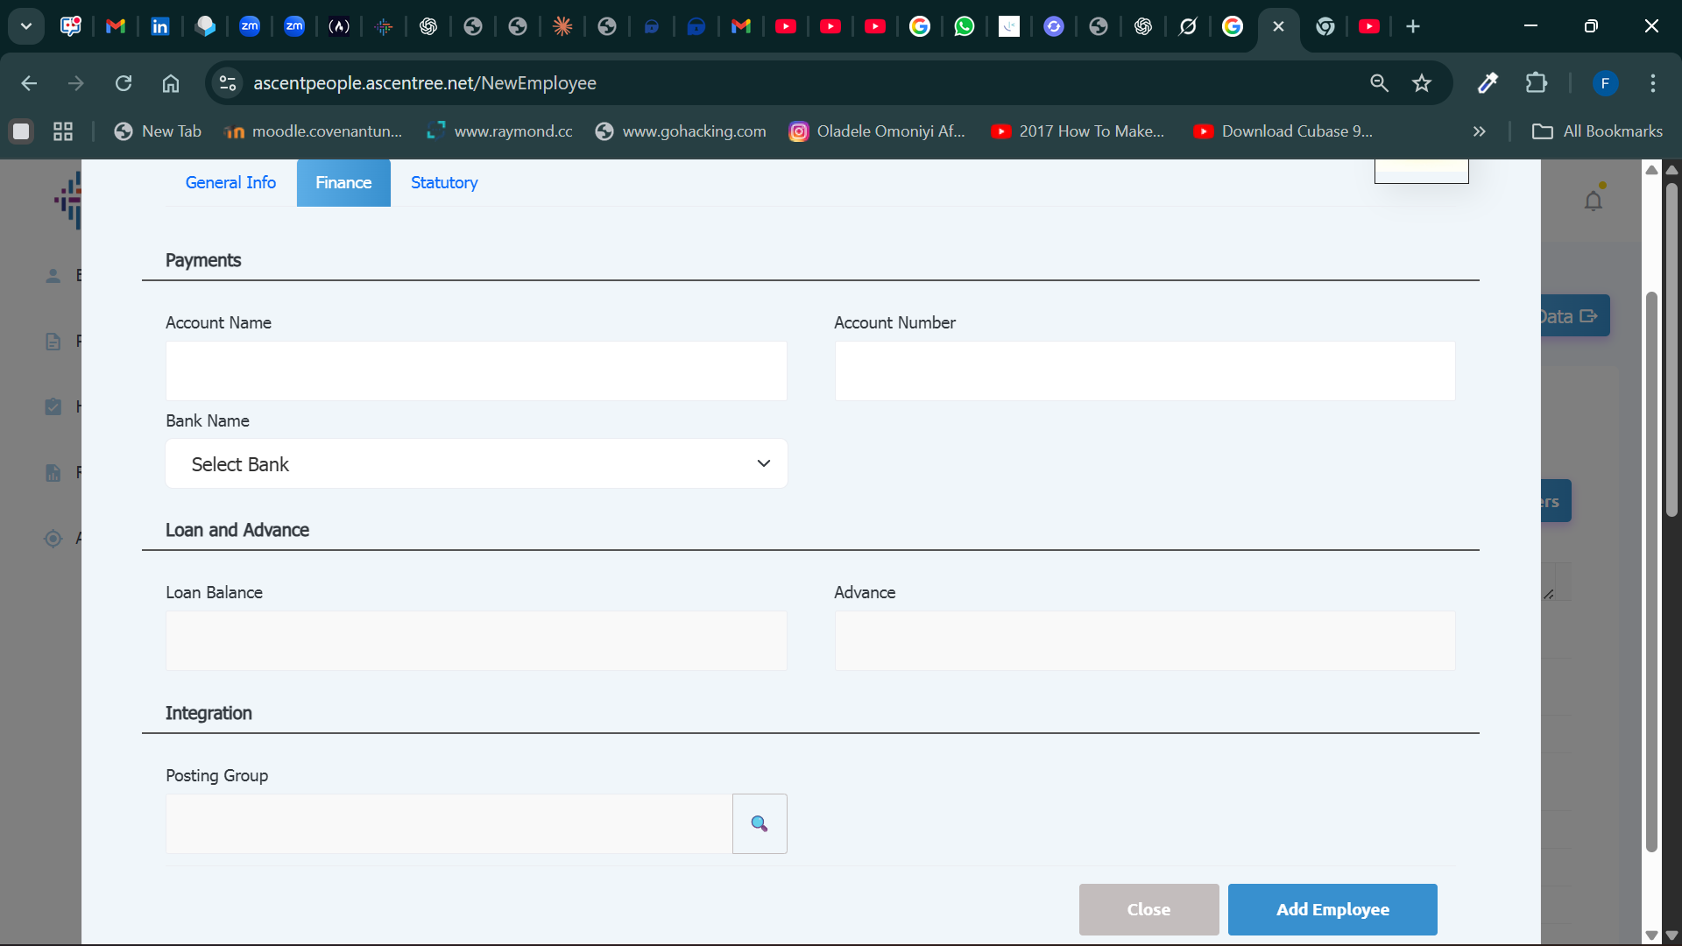Expand hidden bookmarks with double chevron
This screenshot has width=1682, height=946.
click(1479, 131)
